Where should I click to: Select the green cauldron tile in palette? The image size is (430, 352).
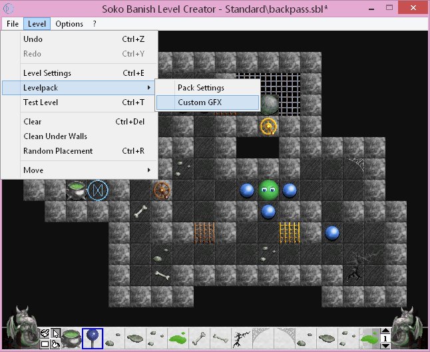pyautogui.click(x=71, y=339)
